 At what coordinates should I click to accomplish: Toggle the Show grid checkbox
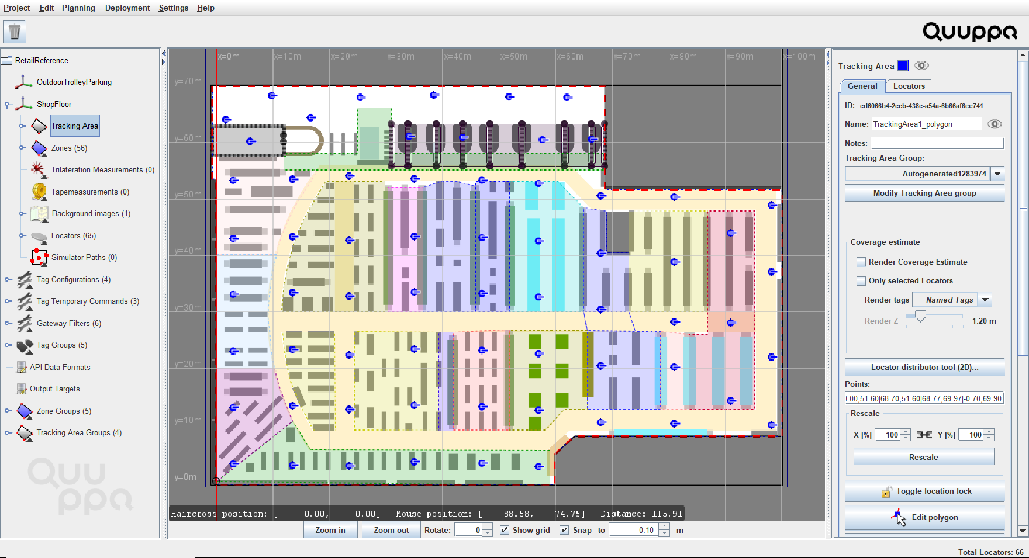pyautogui.click(x=505, y=530)
